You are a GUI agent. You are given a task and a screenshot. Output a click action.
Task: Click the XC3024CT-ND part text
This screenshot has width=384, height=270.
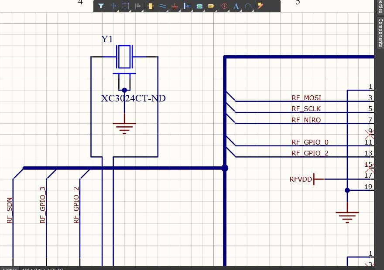133,98
